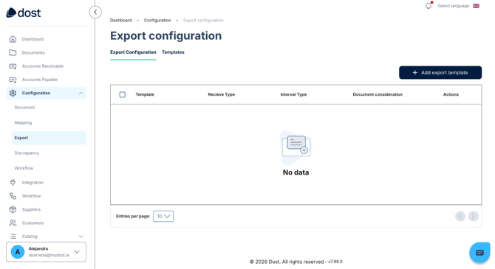Open Dashboard in sidebar

tap(33, 39)
